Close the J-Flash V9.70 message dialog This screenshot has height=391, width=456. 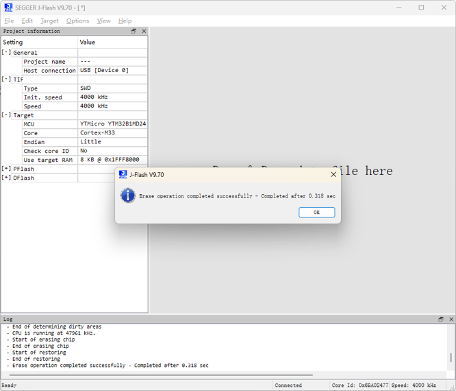click(x=333, y=174)
